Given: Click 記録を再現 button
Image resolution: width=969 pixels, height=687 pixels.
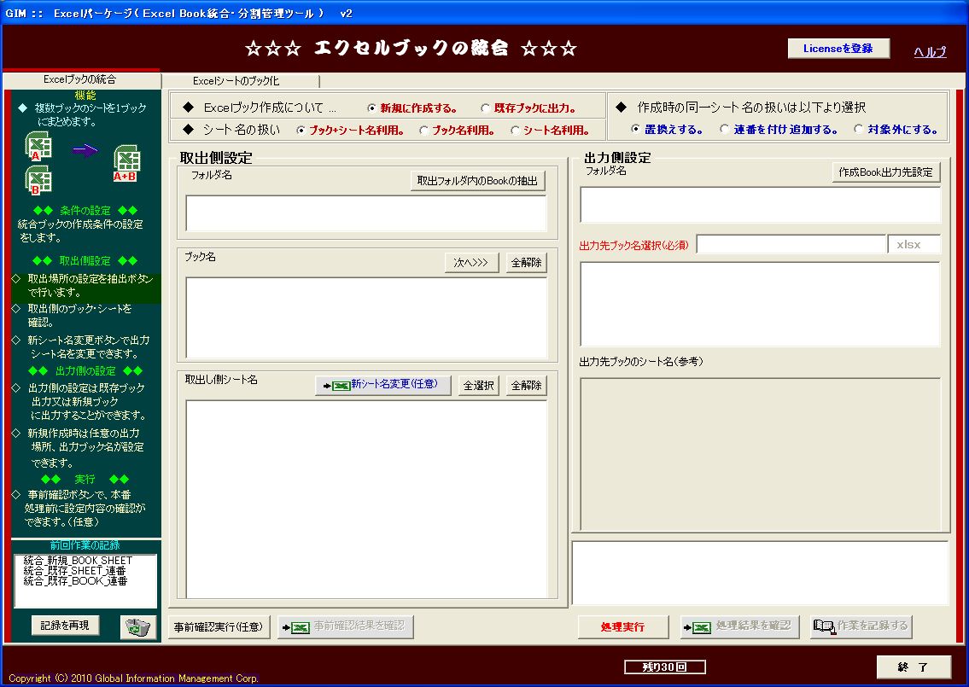Looking at the screenshot, I should click(65, 626).
